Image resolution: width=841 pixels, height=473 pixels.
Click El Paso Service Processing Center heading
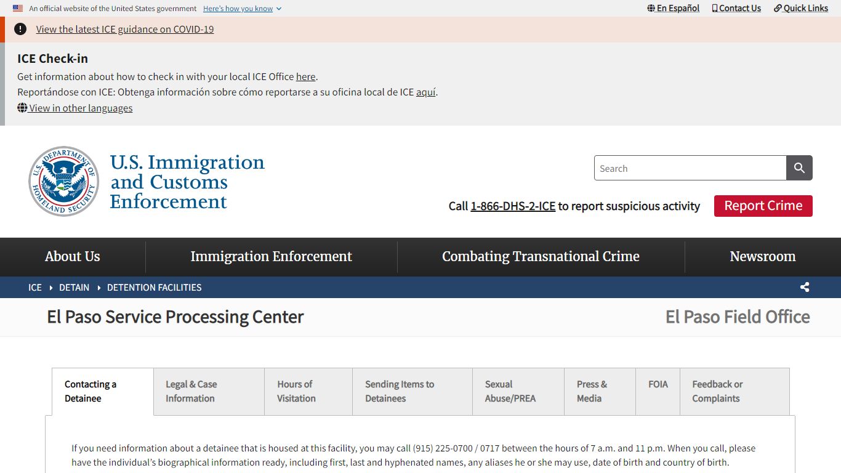pos(175,317)
